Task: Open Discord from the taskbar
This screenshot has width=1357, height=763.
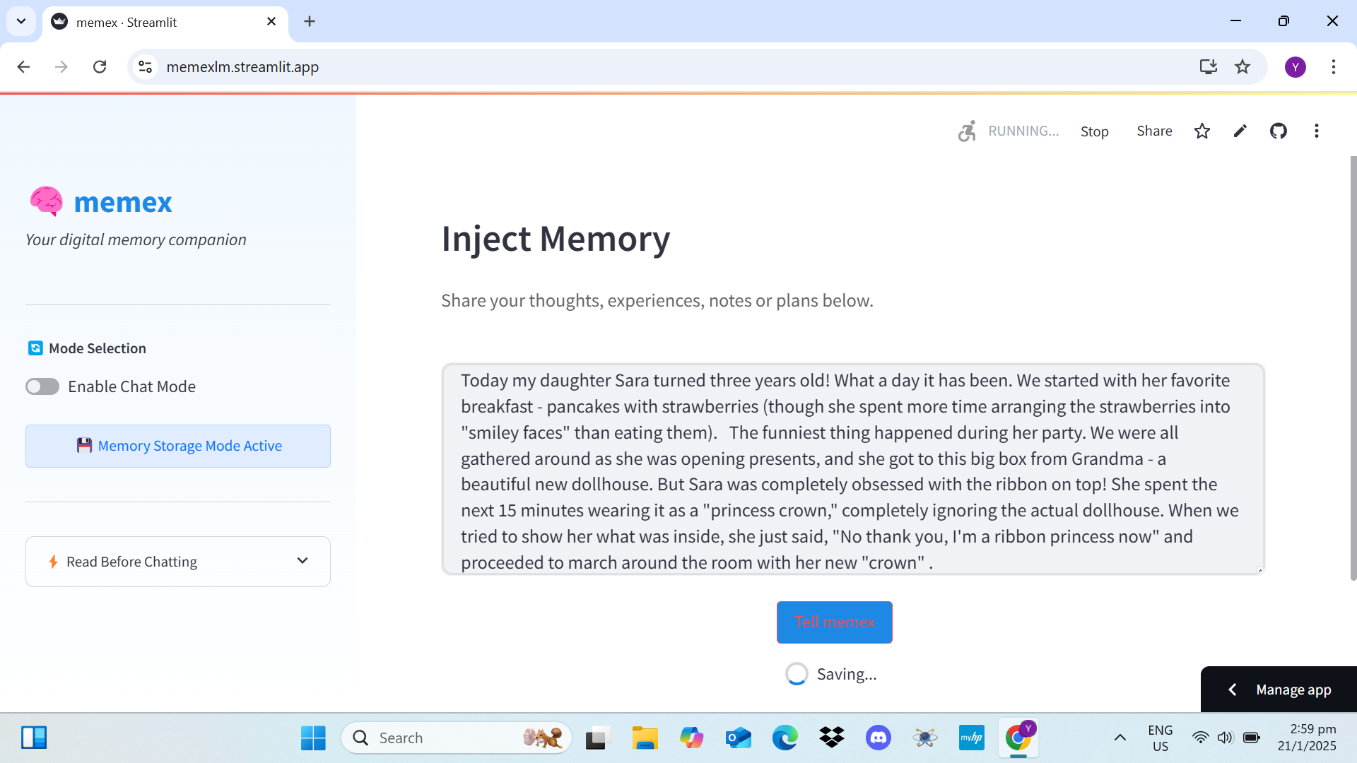Action: coord(878,738)
